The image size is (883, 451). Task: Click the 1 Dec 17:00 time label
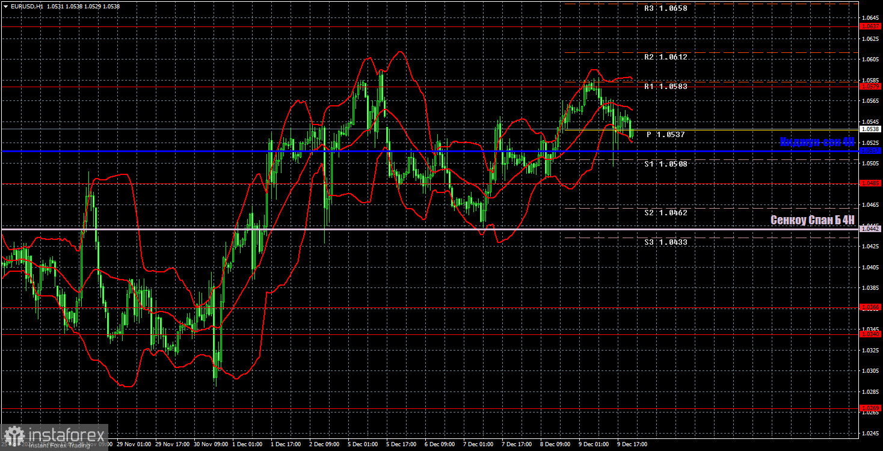point(286,444)
